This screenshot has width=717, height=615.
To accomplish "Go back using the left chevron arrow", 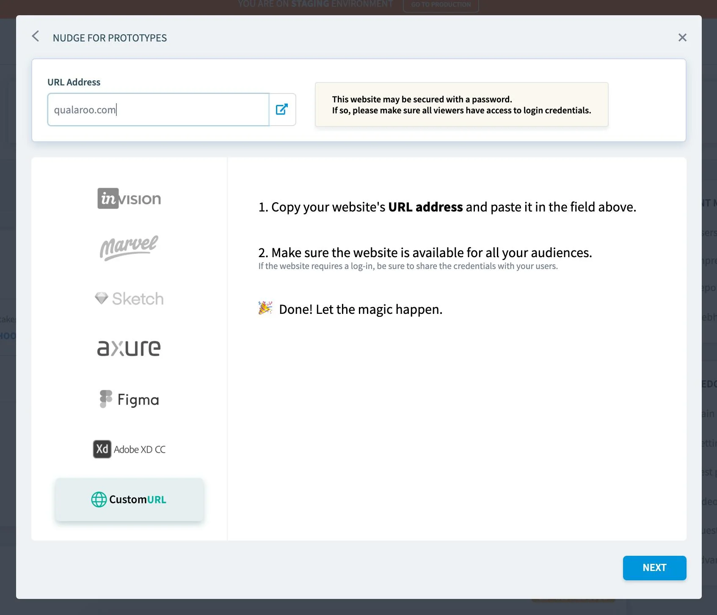I will 36,36.
